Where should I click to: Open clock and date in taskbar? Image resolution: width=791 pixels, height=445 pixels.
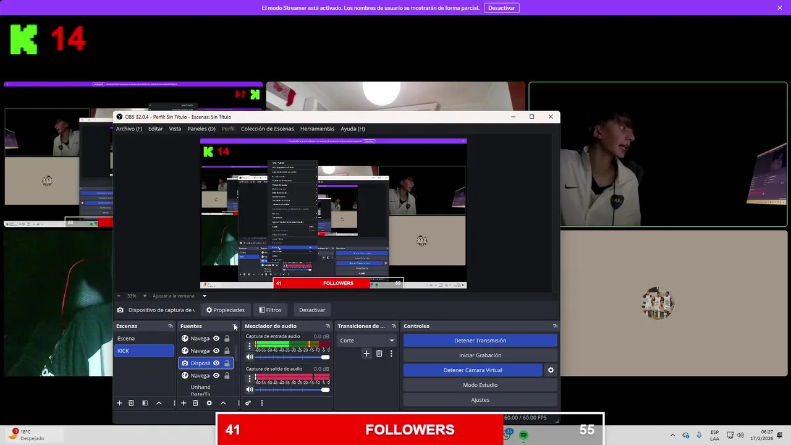coord(762,435)
